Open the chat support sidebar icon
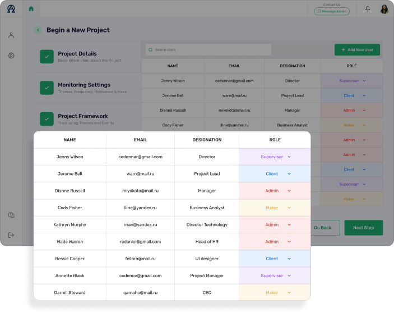This screenshot has height=313, width=394. [11, 215]
